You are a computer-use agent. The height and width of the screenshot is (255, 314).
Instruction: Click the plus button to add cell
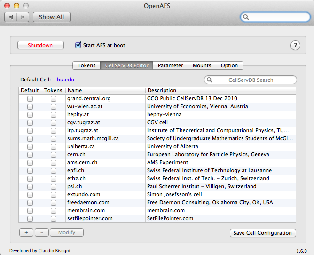(x=26, y=232)
